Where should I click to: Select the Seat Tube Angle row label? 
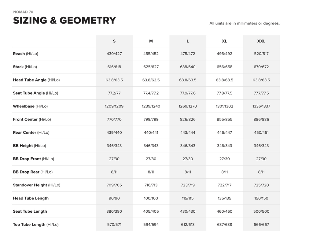pyautogui.click(x=35, y=93)
